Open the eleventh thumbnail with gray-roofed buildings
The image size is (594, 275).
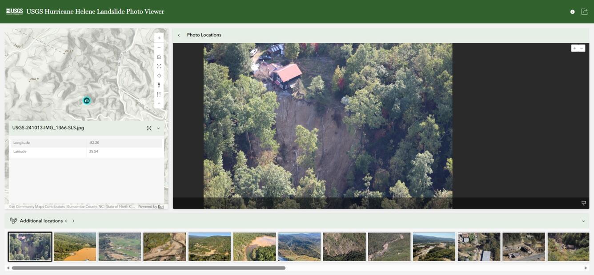tap(479, 247)
